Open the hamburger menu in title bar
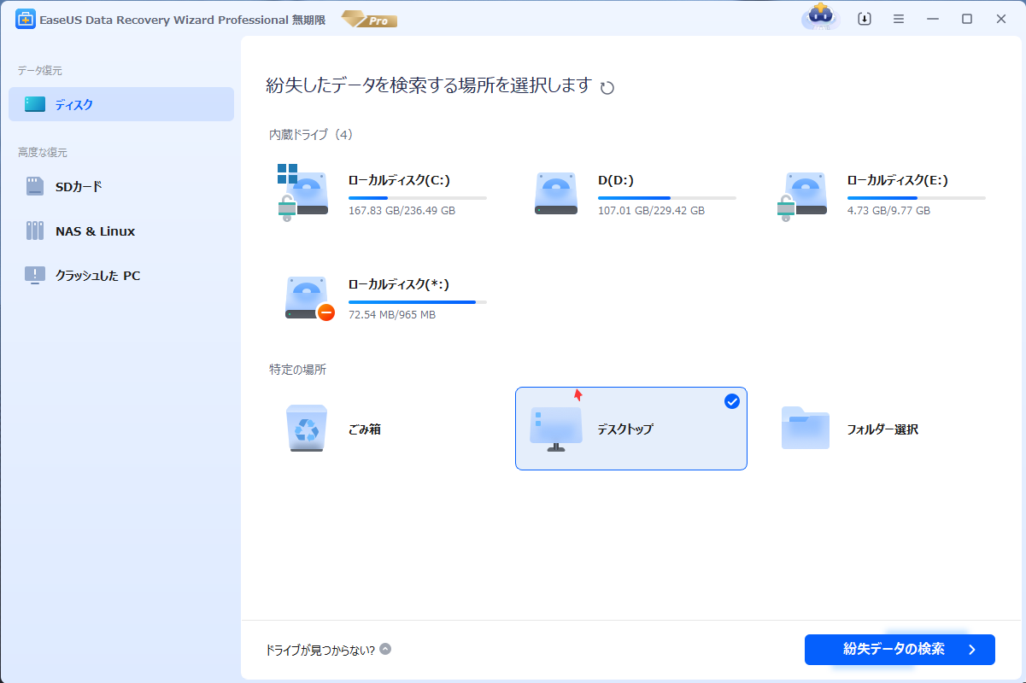 pyautogui.click(x=899, y=19)
